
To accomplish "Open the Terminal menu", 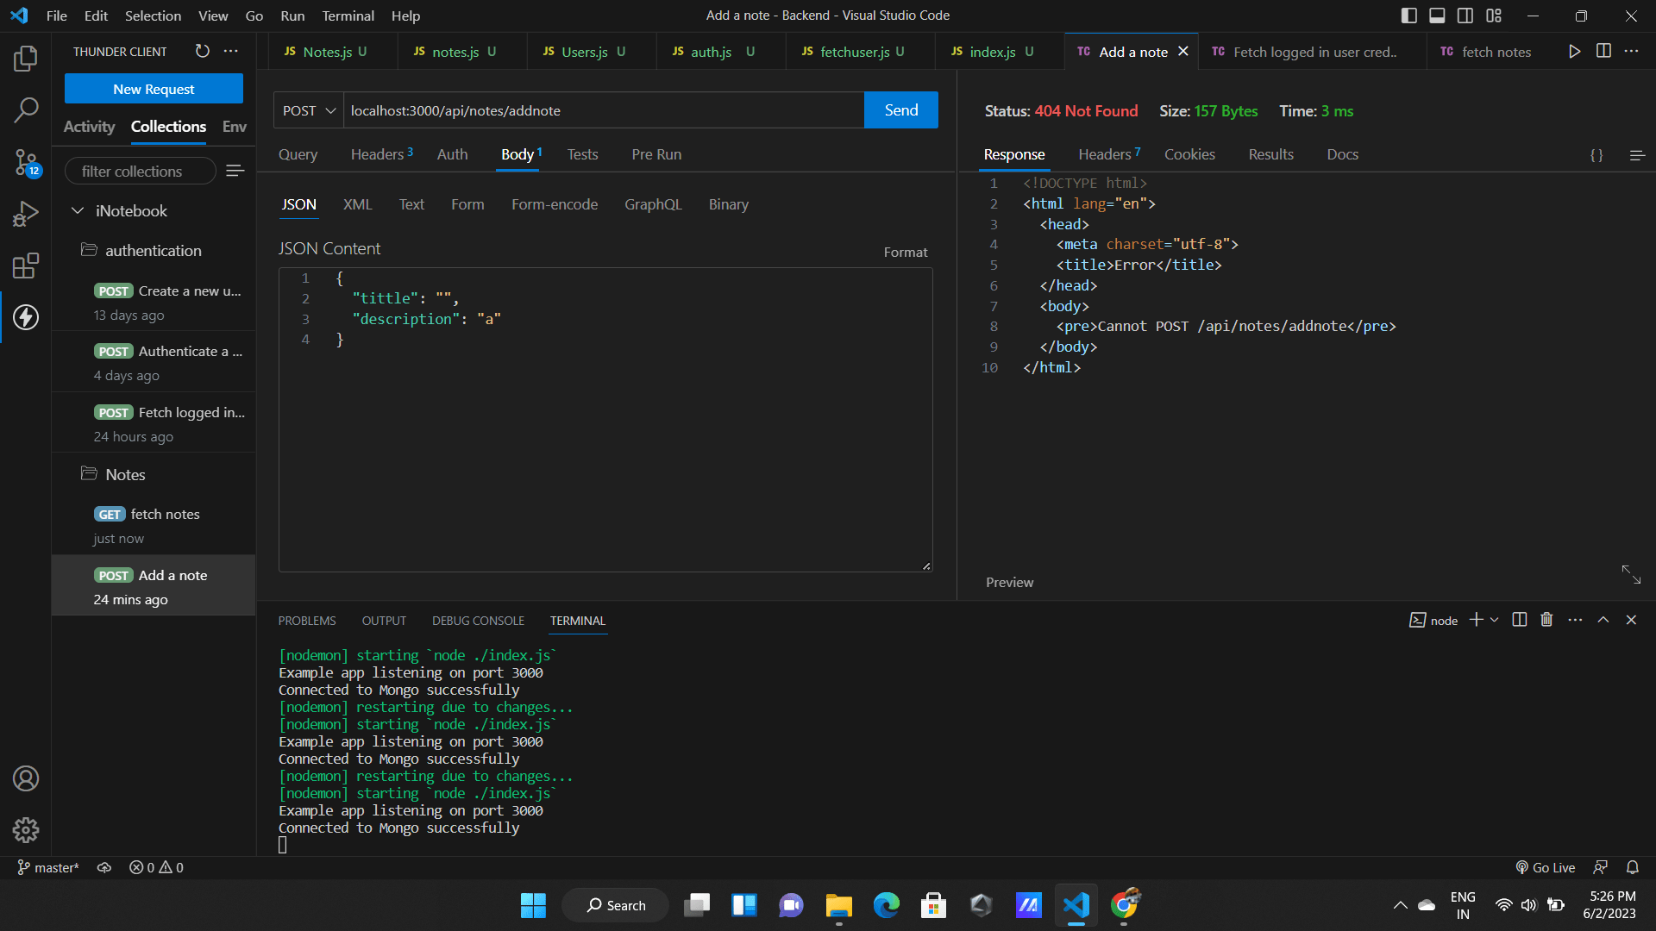I will click(x=348, y=16).
